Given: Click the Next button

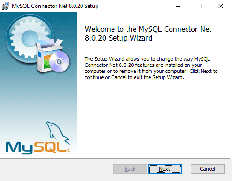Looking at the screenshot, I should (x=165, y=169).
